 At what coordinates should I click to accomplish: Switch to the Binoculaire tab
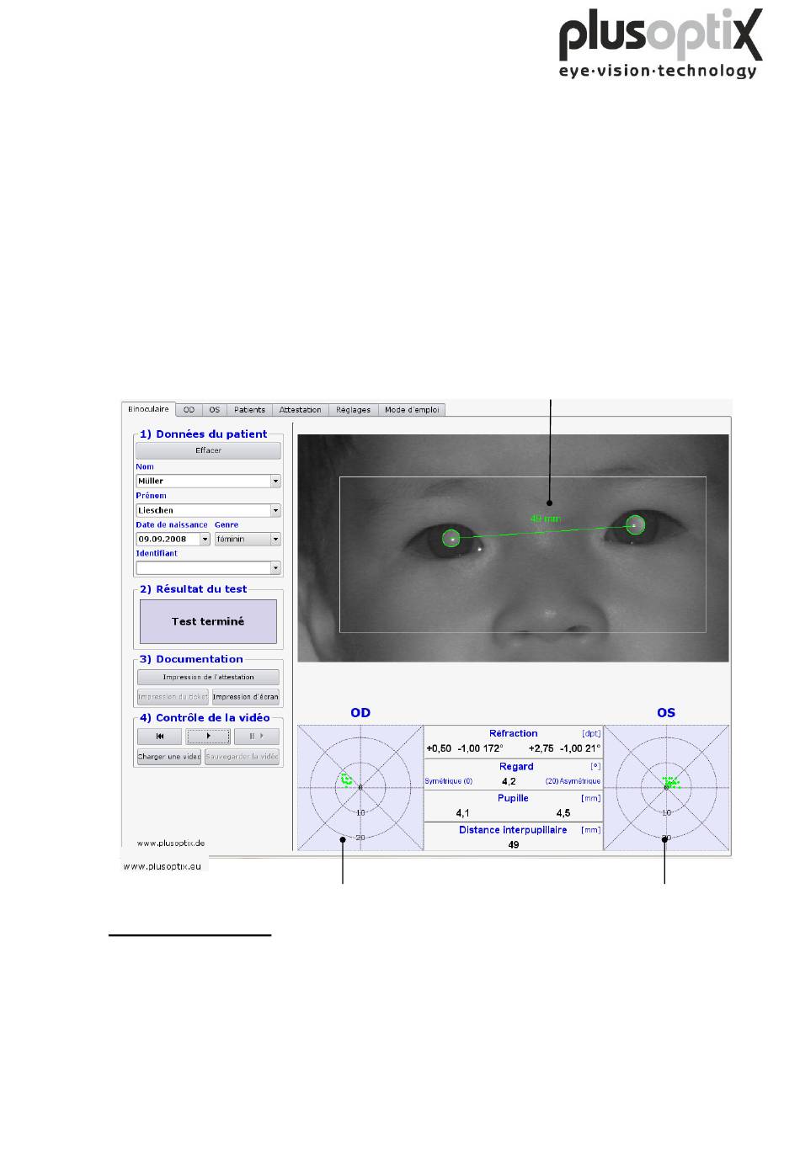(x=148, y=409)
